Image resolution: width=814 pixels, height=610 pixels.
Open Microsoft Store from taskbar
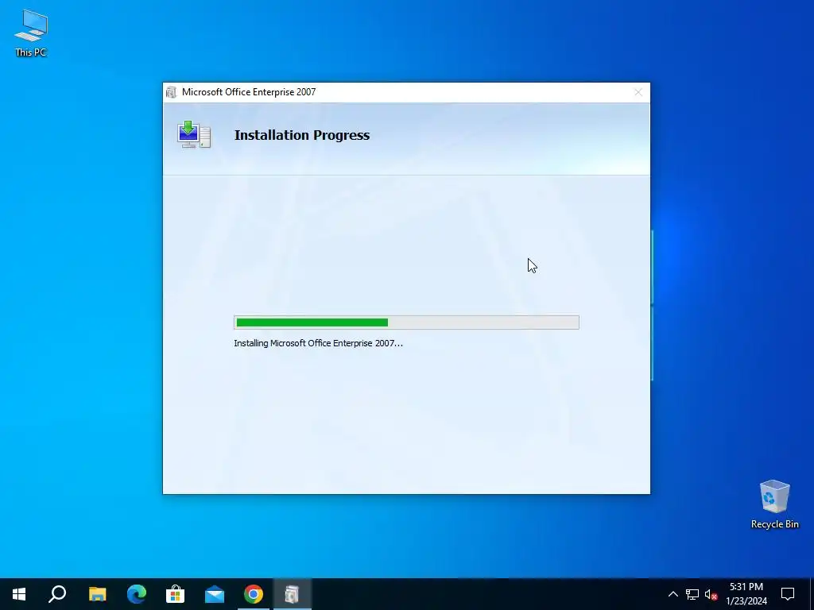coord(176,594)
